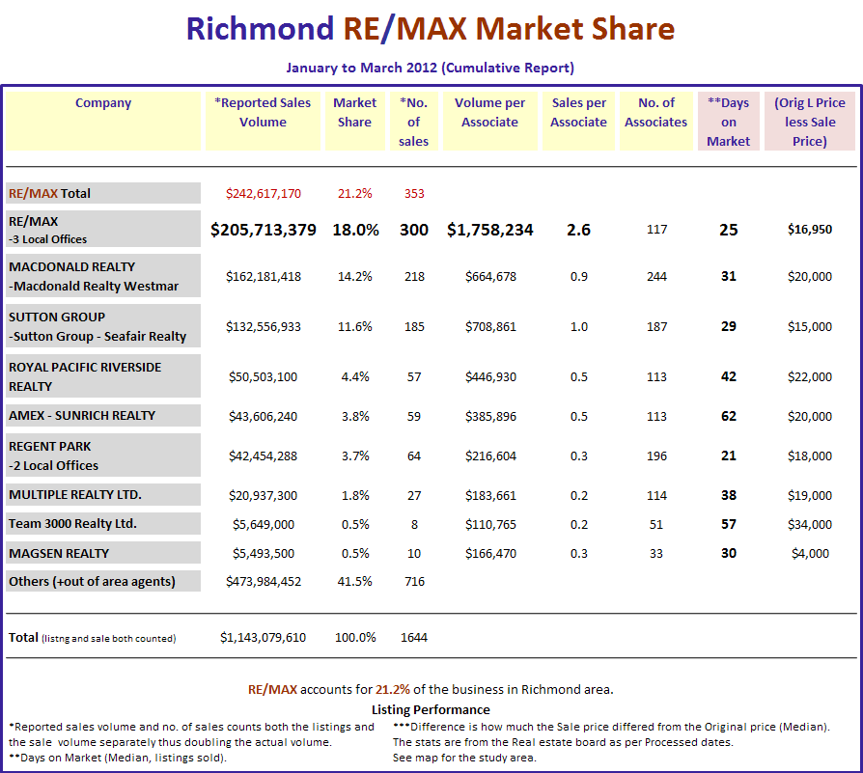This screenshot has width=863, height=773.
Task: Click the bold 2.6 sales per associate
Action: (x=578, y=230)
